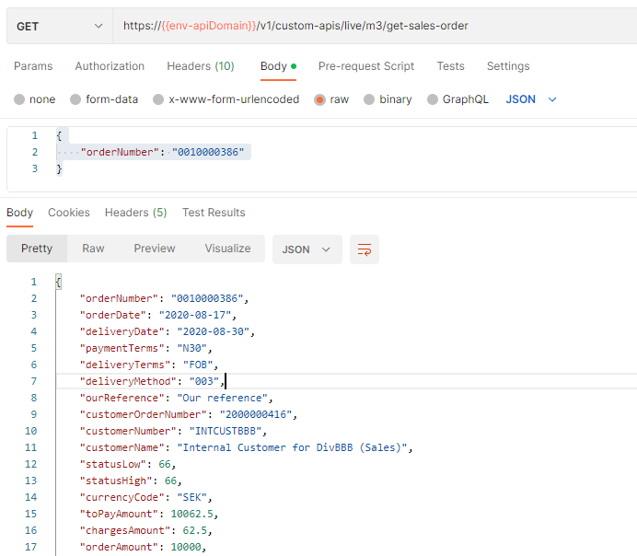Open the response JSON format dropdown

[x=307, y=249]
